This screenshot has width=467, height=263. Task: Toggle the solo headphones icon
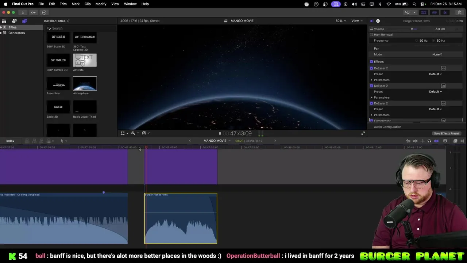pyautogui.click(x=429, y=141)
